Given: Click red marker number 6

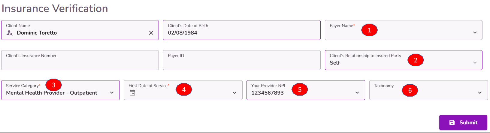Looking at the screenshot, I should tap(410, 90).
